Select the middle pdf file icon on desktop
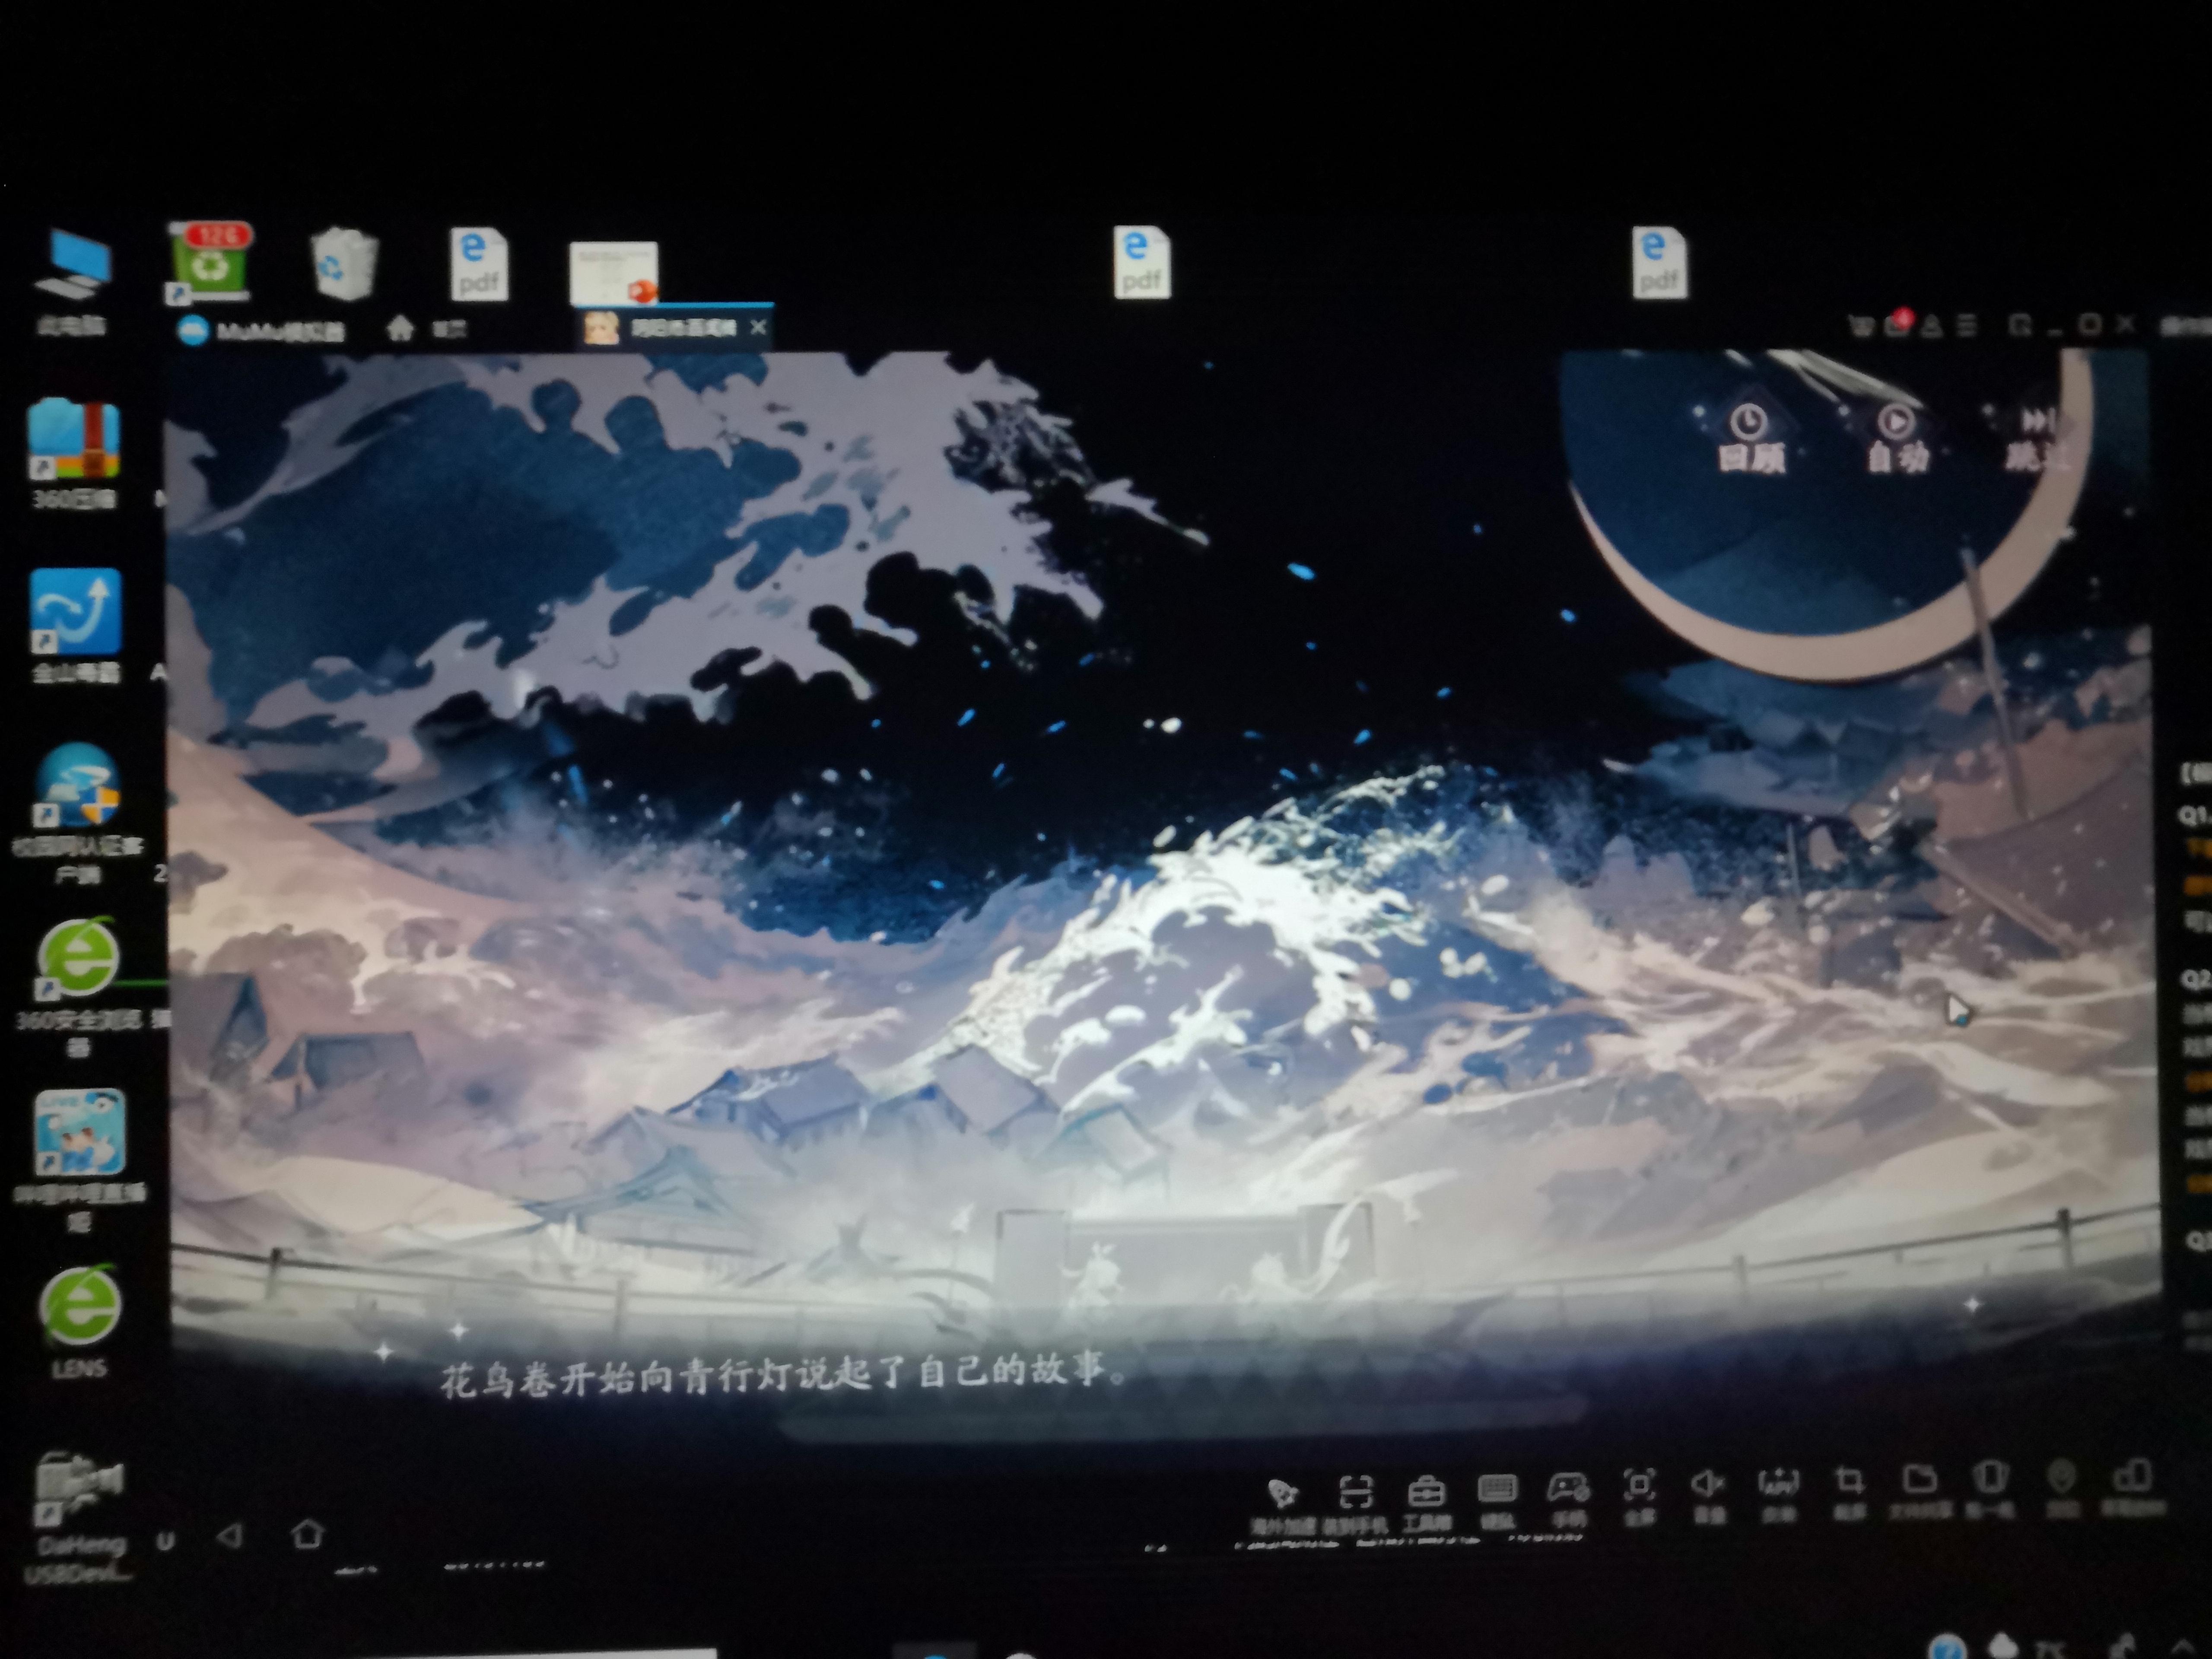The image size is (2212, 1659). click(x=1141, y=262)
